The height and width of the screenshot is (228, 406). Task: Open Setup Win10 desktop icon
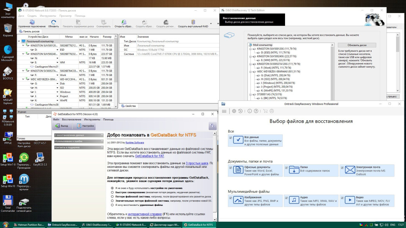8,181
